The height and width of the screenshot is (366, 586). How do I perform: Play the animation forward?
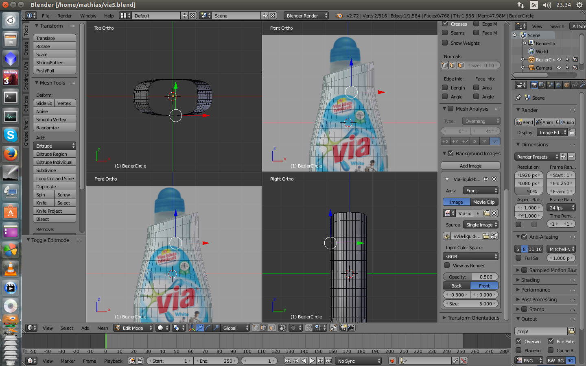(312, 361)
